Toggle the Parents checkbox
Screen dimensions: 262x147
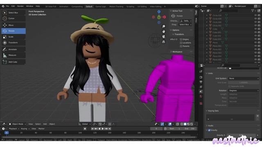[x=181, y=46]
